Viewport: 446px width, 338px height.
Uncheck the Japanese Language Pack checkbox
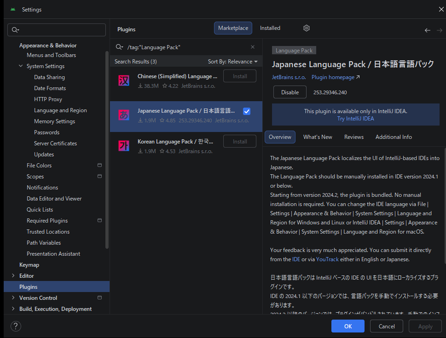tap(247, 111)
